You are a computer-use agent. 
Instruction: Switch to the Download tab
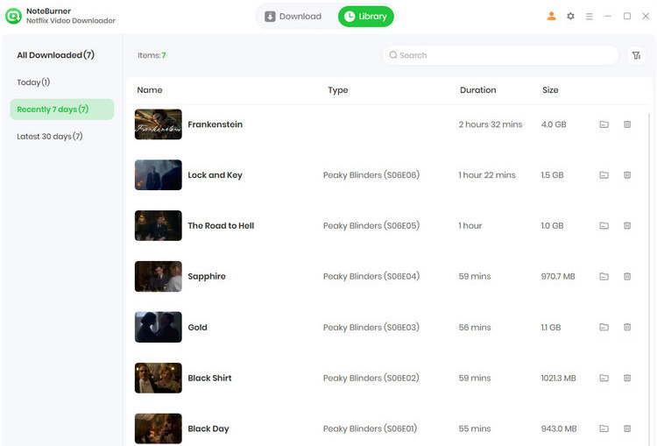pos(293,17)
